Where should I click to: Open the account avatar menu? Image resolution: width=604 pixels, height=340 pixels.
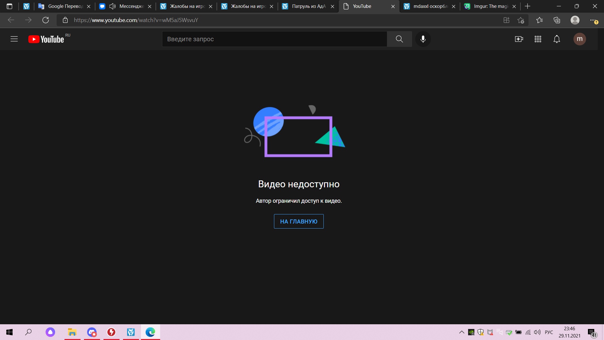579,39
